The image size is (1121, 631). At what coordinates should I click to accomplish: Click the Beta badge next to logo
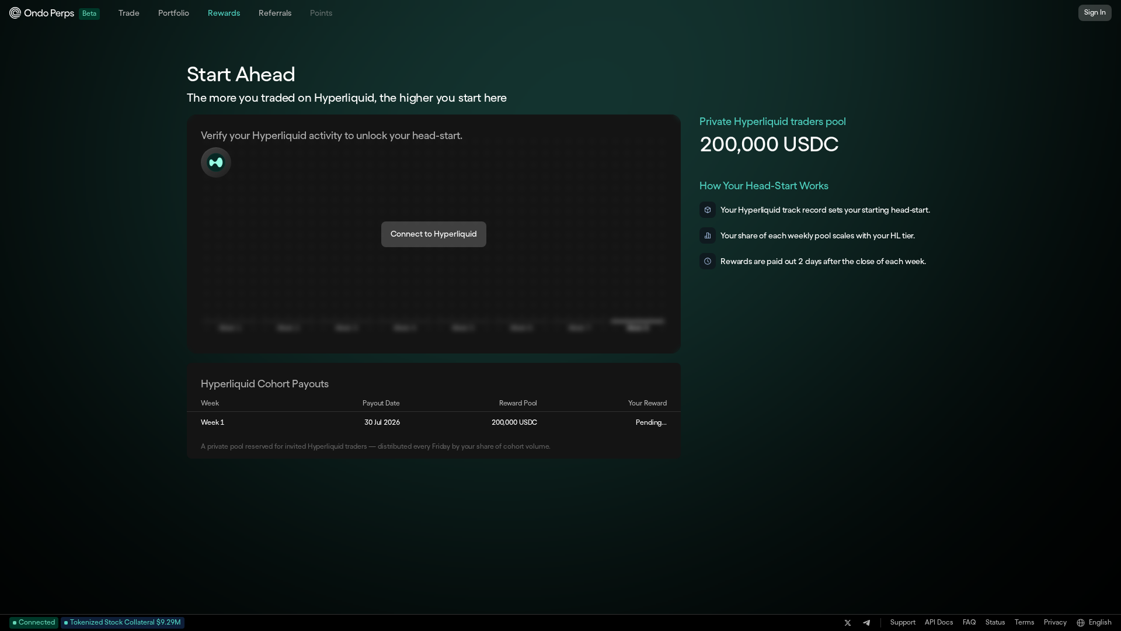point(89,13)
